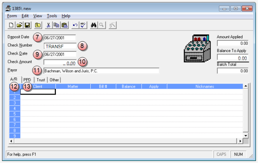
Task: Click the horizontal scrollbar right arrow
Action: click(x=240, y=141)
